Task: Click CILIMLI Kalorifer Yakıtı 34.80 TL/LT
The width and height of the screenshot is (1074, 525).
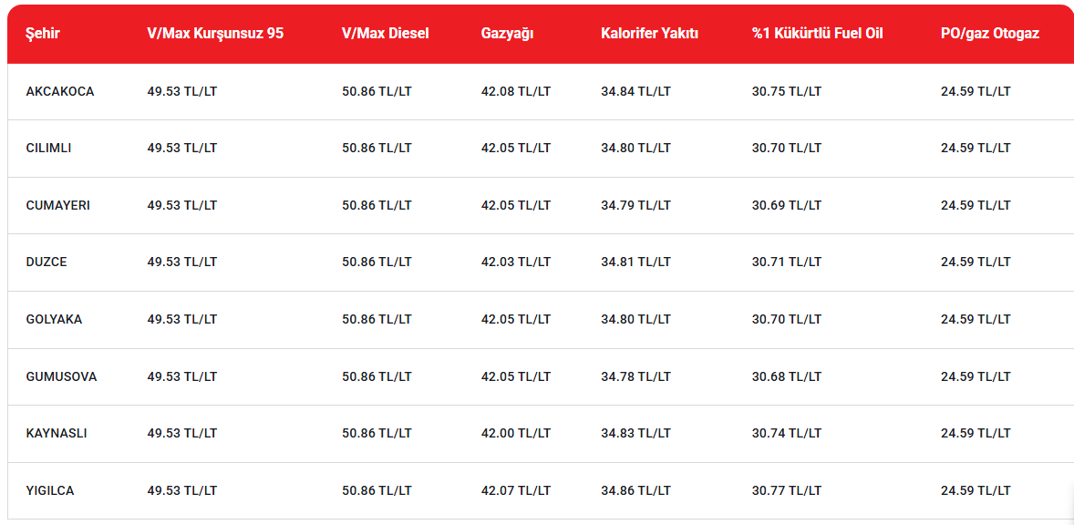Action: click(635, 148)
